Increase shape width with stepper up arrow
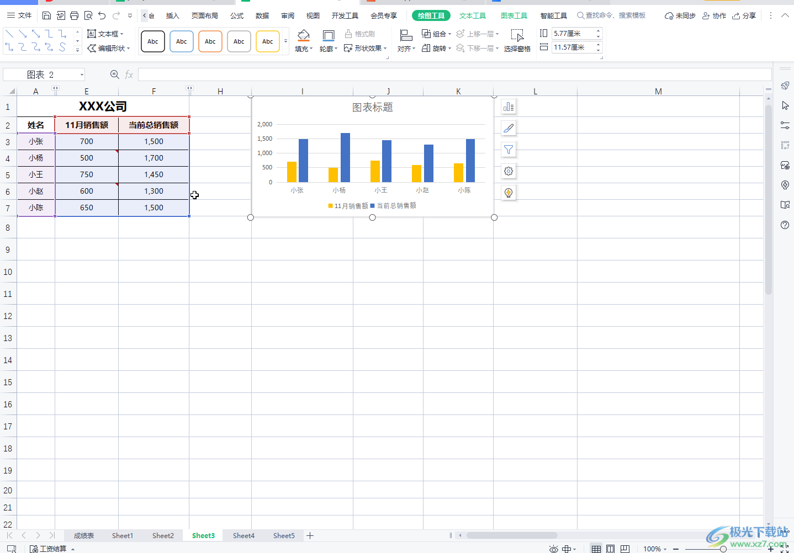Image resolution: width=794 pixels, height=553 pixels. (x=599, y=45)
